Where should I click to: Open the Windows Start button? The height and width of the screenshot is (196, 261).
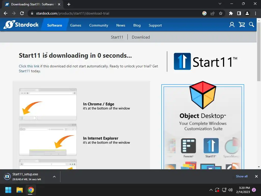pos(8,190)
